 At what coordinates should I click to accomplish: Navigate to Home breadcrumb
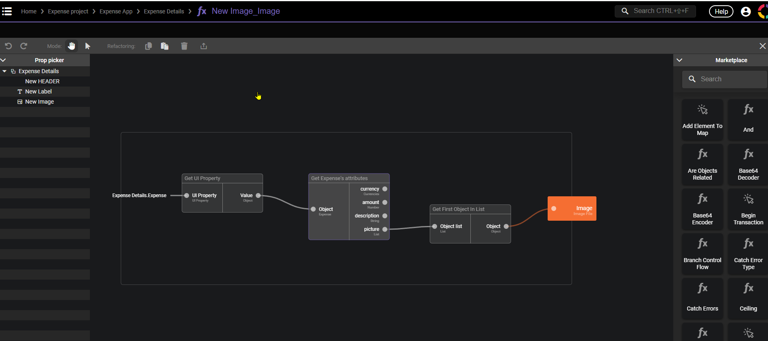[x=28, y=11]
